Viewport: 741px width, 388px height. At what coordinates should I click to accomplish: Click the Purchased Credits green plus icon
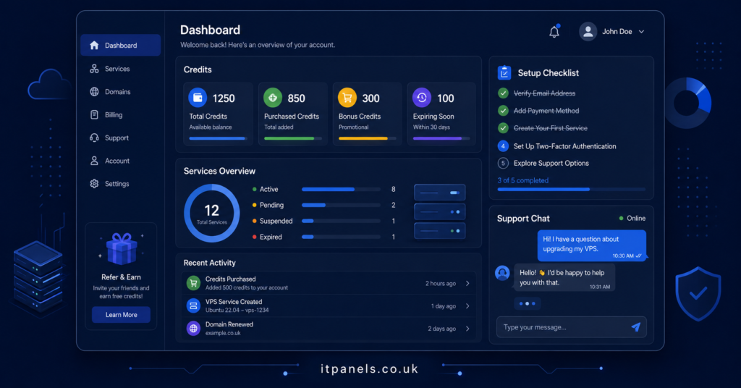point(273,98)
